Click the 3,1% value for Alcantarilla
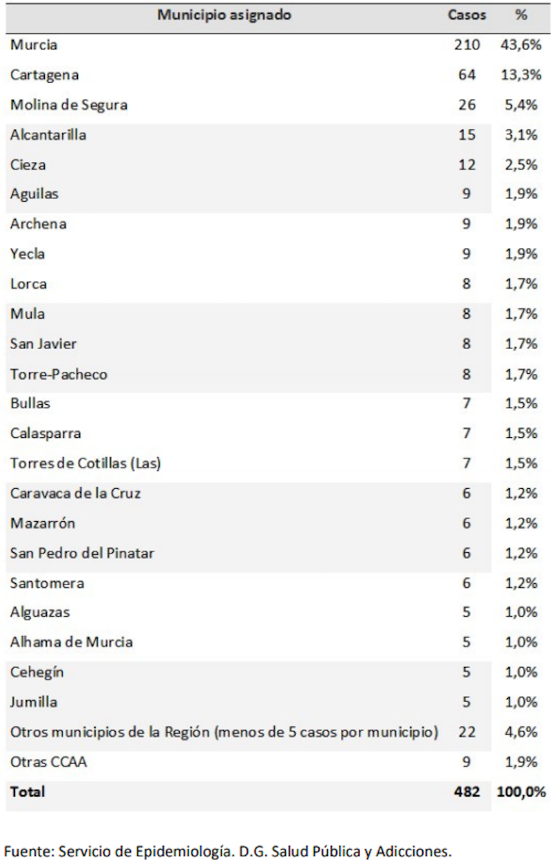Viewport: 551px width, 862px height. (x=521, y=135)
